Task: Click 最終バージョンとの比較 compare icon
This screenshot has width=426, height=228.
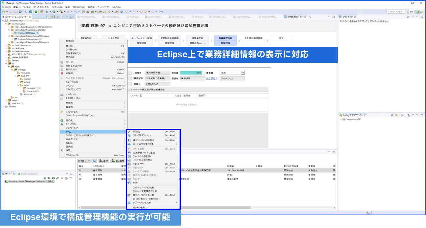Action: point(129,195)
